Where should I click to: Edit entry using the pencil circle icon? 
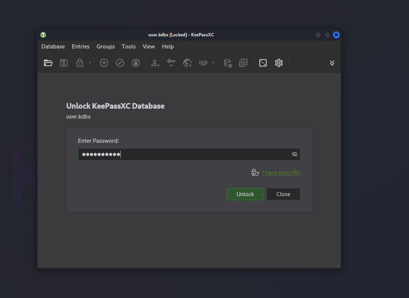coord(120,63)
